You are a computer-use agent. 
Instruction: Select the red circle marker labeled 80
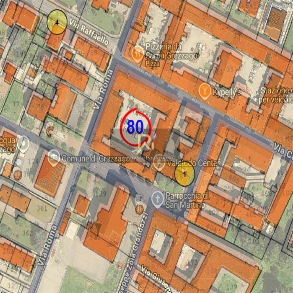tap(136, 127)
